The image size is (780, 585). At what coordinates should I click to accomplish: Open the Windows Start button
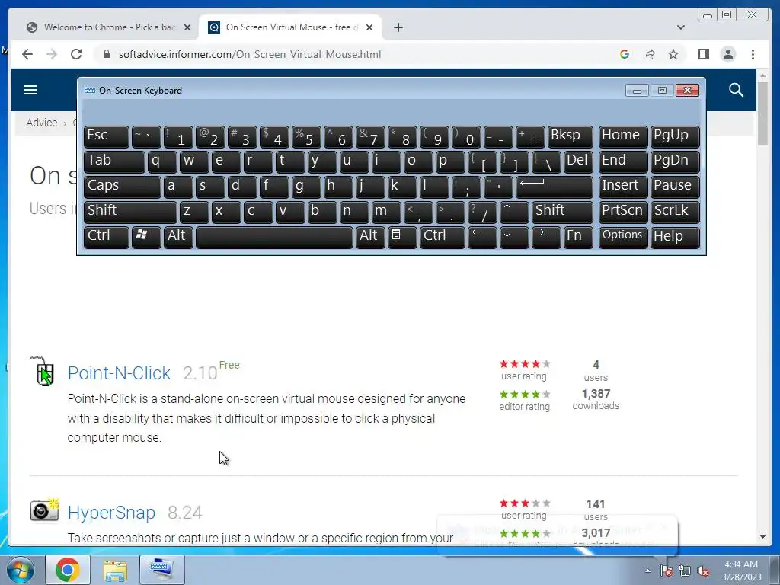(x=20, y=570)
